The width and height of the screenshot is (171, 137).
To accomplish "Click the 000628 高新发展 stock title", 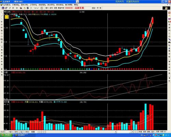I will coord(75,8).
